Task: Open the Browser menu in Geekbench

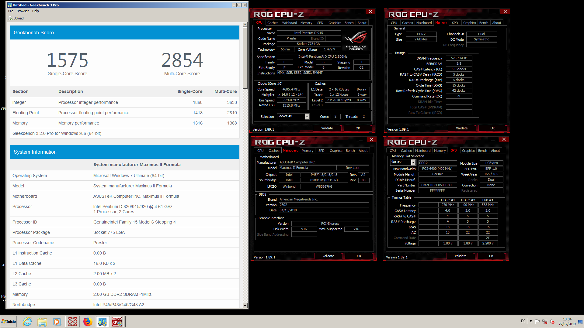Action: click(x=23, y=11)
